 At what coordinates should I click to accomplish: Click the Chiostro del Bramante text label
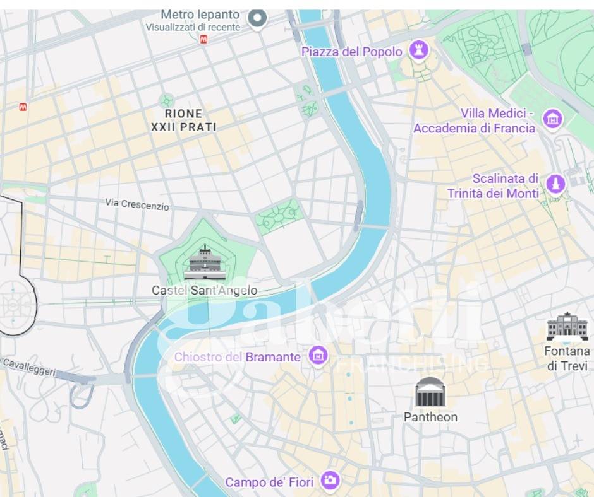(238, 357)
